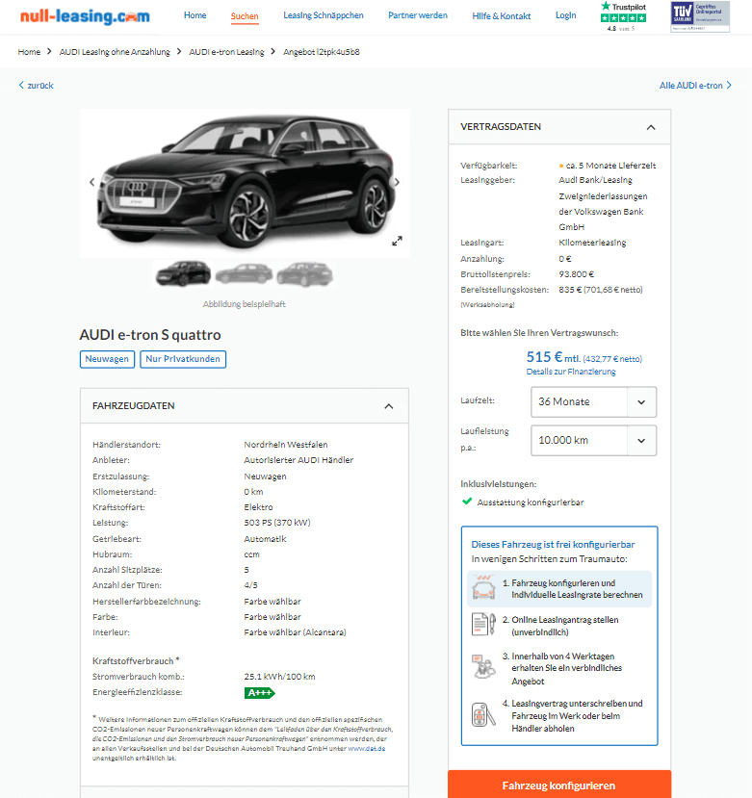This screenshot has height=798, width=752.
Task: Collapse the Fahrzeugdaten panel
Action: point(389,406)
